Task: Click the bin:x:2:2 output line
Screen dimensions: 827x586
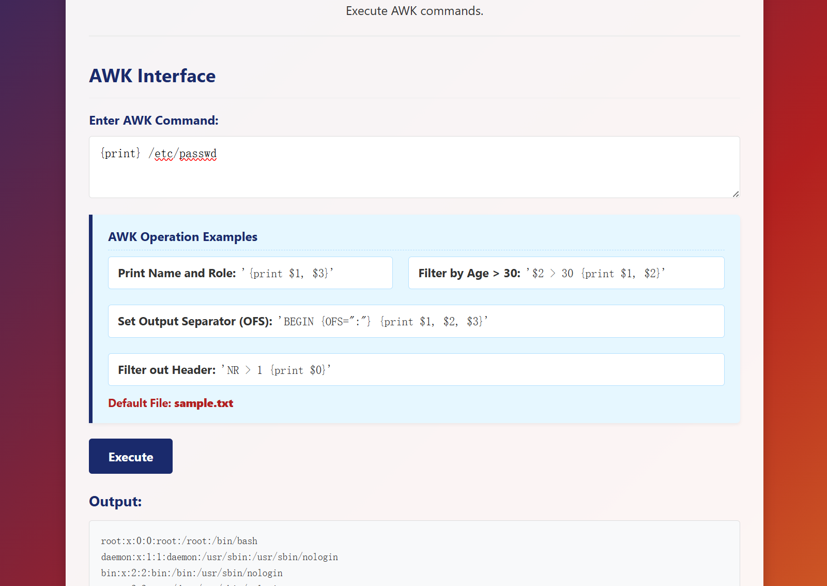Action: click(192, 573)
